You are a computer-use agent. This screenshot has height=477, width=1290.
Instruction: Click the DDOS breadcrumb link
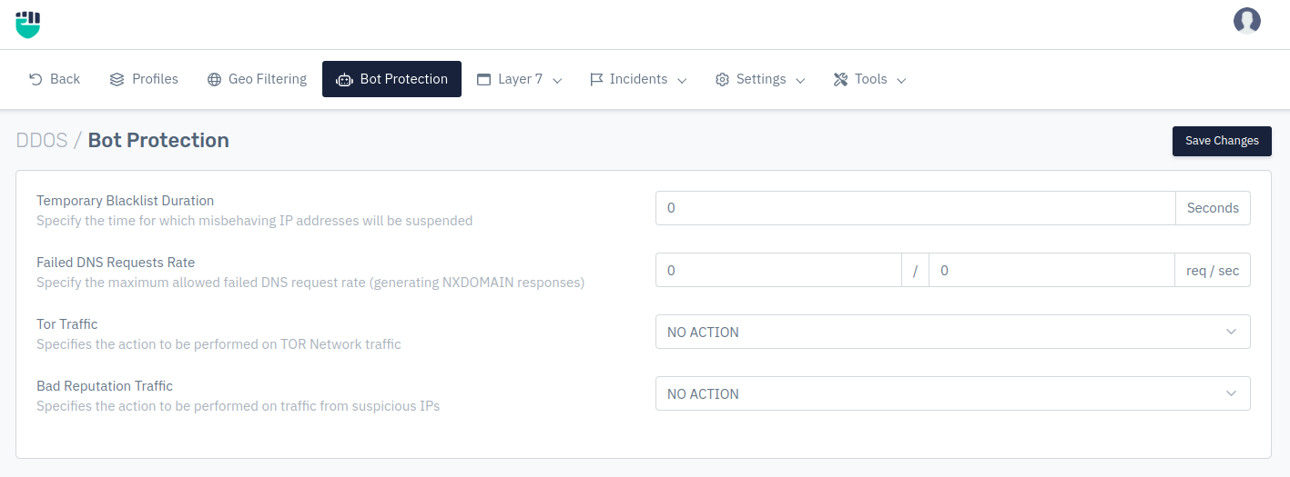tap(42, 140)
